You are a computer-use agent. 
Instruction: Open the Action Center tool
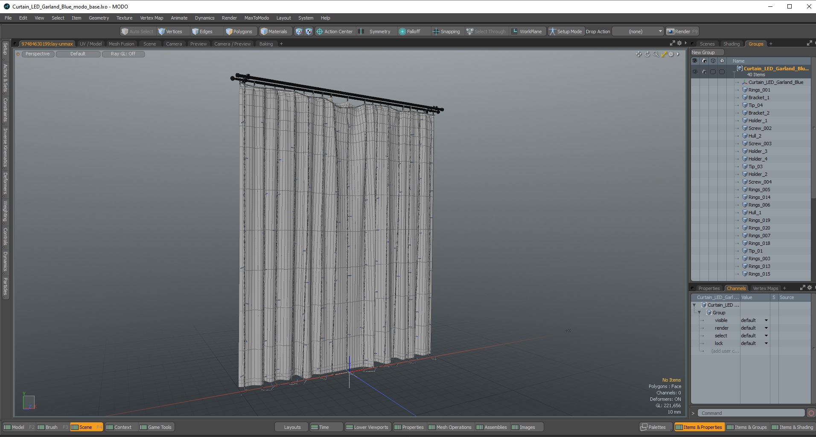coord(335,32)
